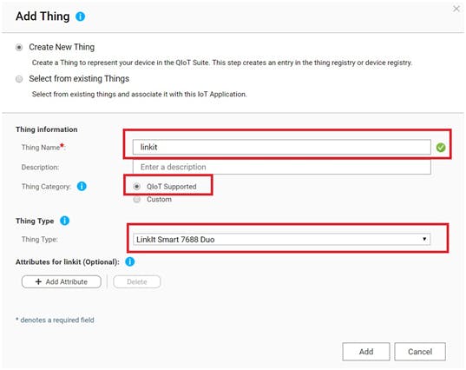Image resolution: width=466 pixels, height=370 pixels.
Task: Click the Delete attribute button
Action: 137,281
